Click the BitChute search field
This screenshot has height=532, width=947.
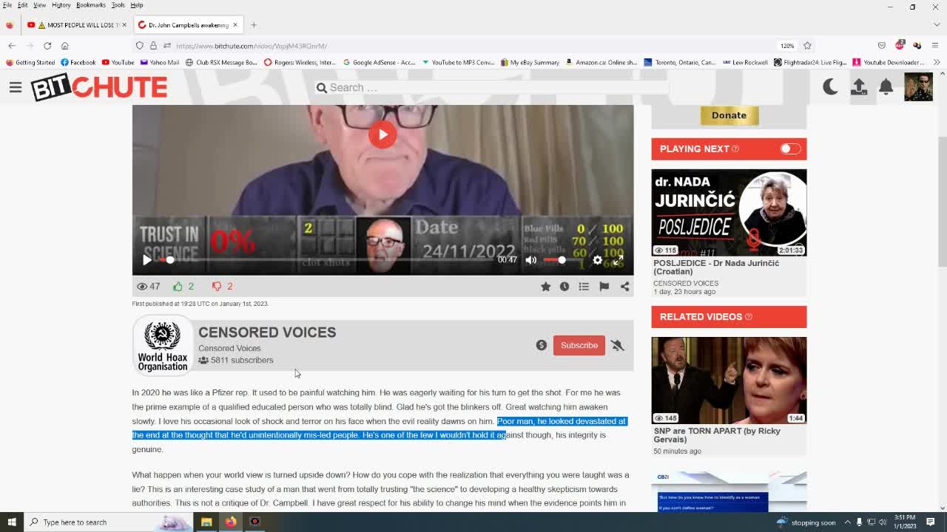click(x=492, y=87)
